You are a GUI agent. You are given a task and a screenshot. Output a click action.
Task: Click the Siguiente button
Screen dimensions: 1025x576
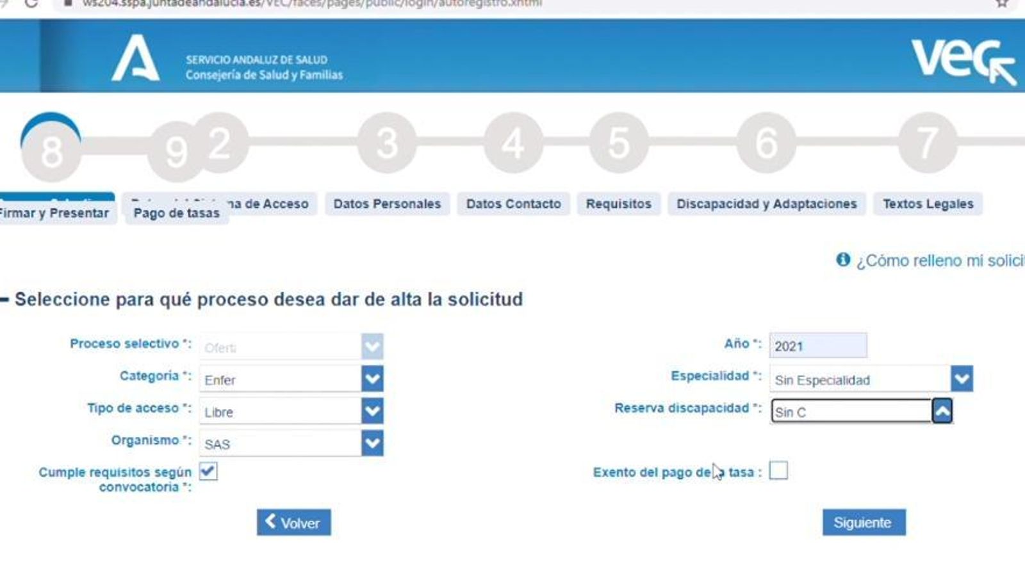pos(864,522)
